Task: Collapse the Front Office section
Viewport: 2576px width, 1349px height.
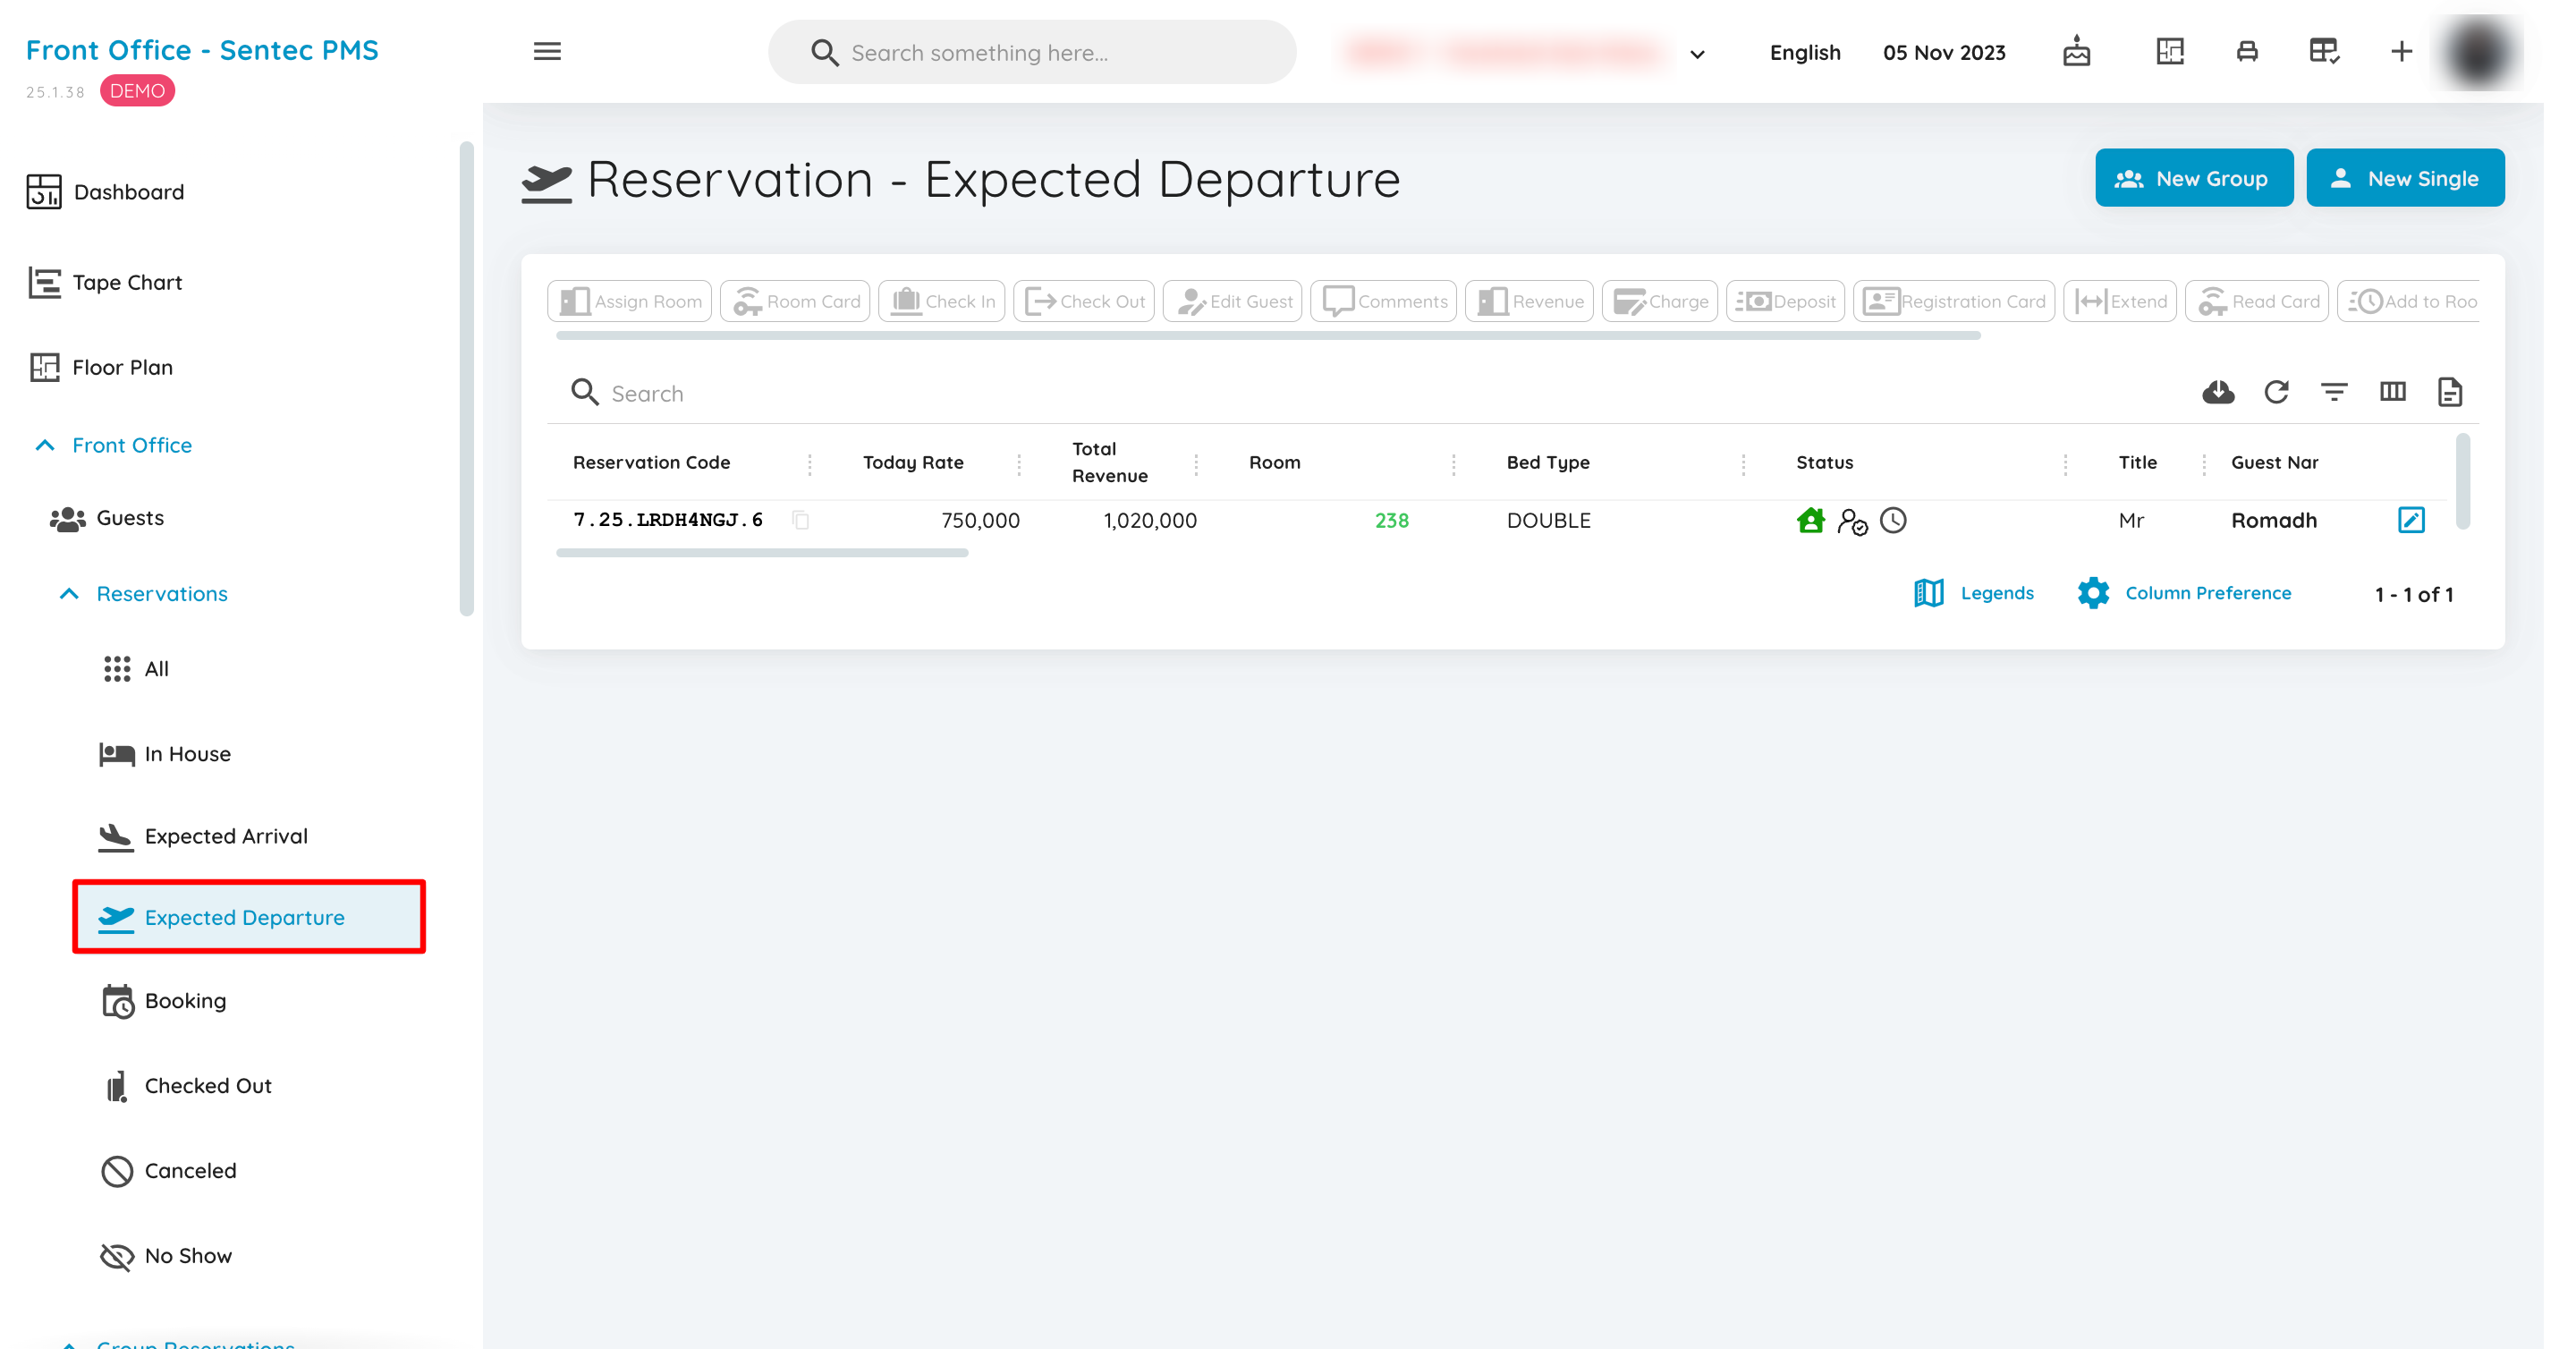Action: (45, 445)
